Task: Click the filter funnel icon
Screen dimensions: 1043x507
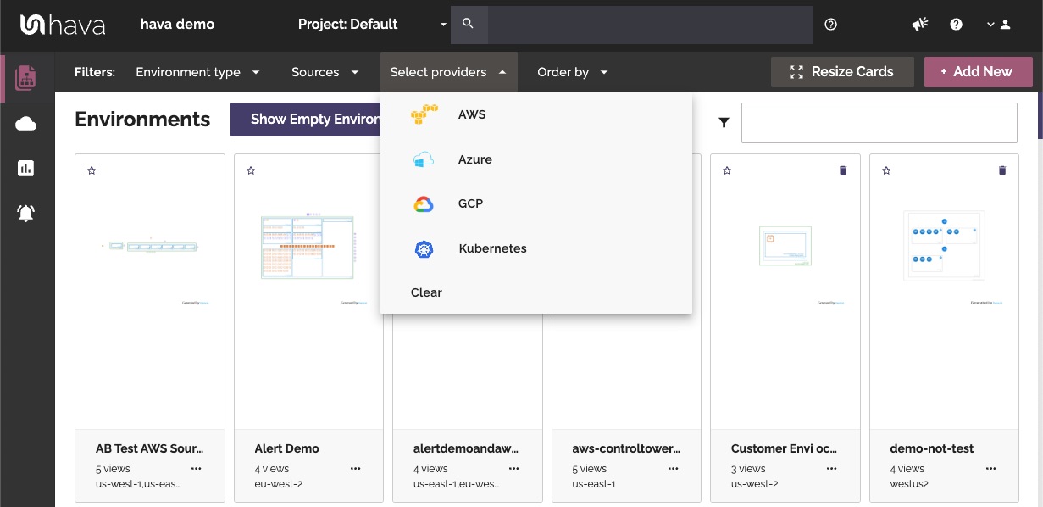Action: point(724,123)
